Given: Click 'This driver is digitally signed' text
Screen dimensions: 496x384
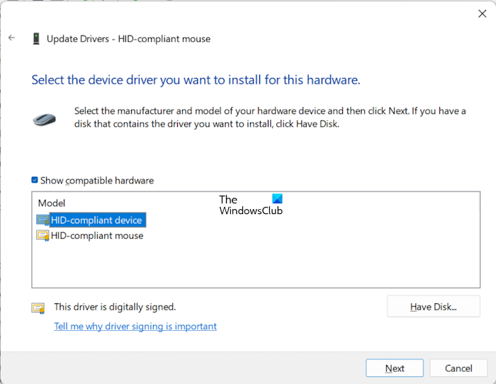Looking at the screenshot, I should point(115,307).
